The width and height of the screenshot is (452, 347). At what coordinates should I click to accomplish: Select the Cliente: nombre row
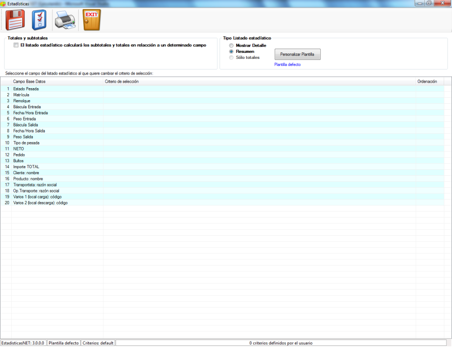point(222,173)
